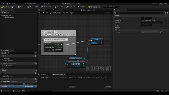
Task: Click GM_Game in the graph breadcrumb
Action: point(57,13)
